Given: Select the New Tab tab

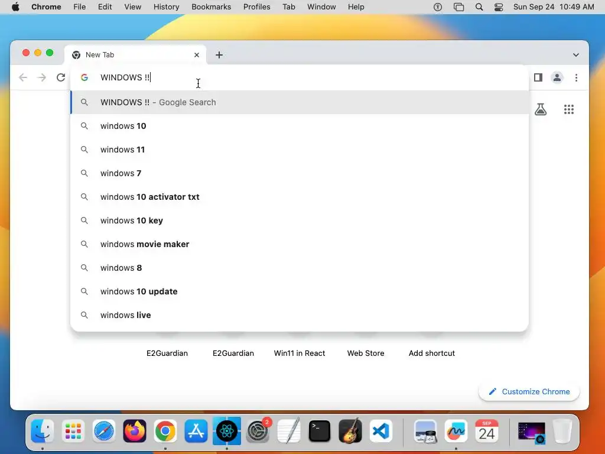Looking at the screenshot, I should (135, 55).
